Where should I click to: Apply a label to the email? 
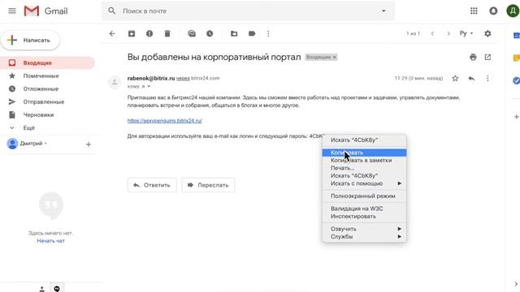(x=252, y=34)
